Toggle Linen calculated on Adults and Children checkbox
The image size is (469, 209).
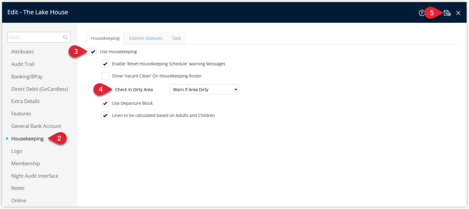105,115
